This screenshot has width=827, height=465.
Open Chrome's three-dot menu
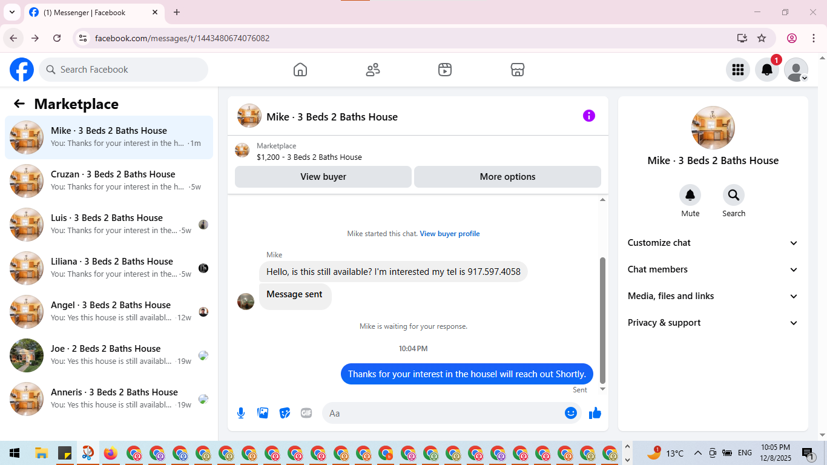812,38
